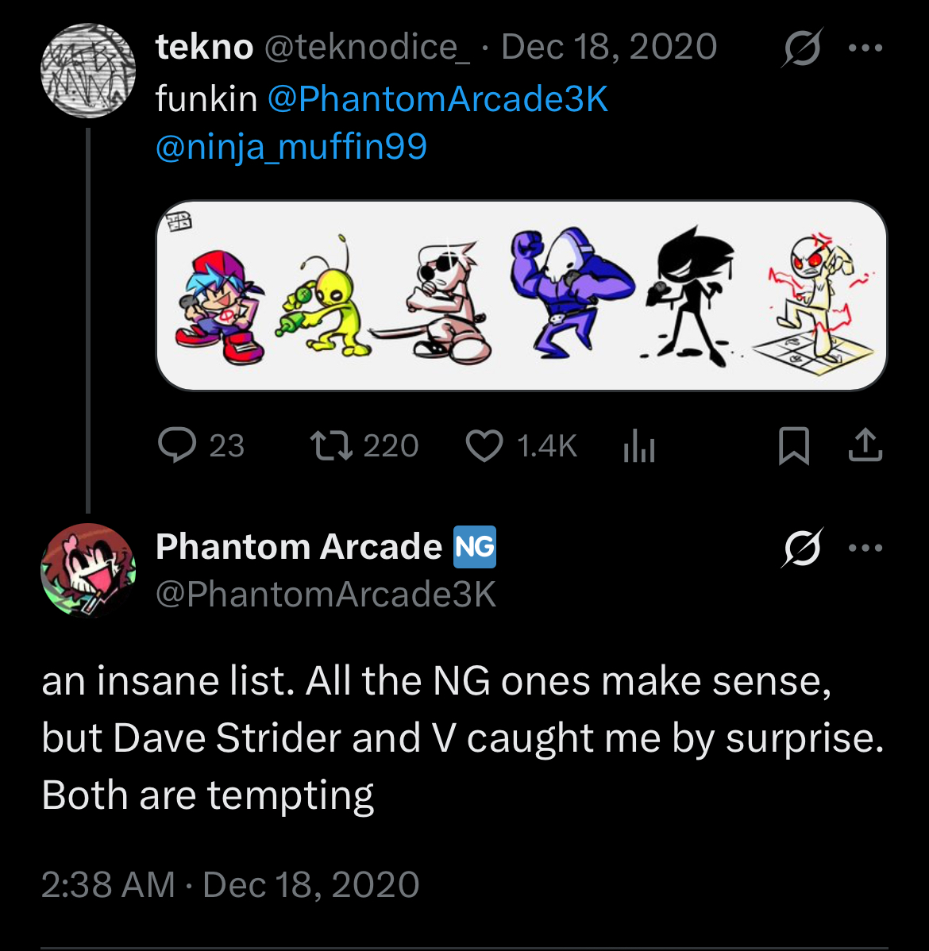Tap Grok icon on tekno's tweet
Screen dimensions: 929x951
(802, 48)
